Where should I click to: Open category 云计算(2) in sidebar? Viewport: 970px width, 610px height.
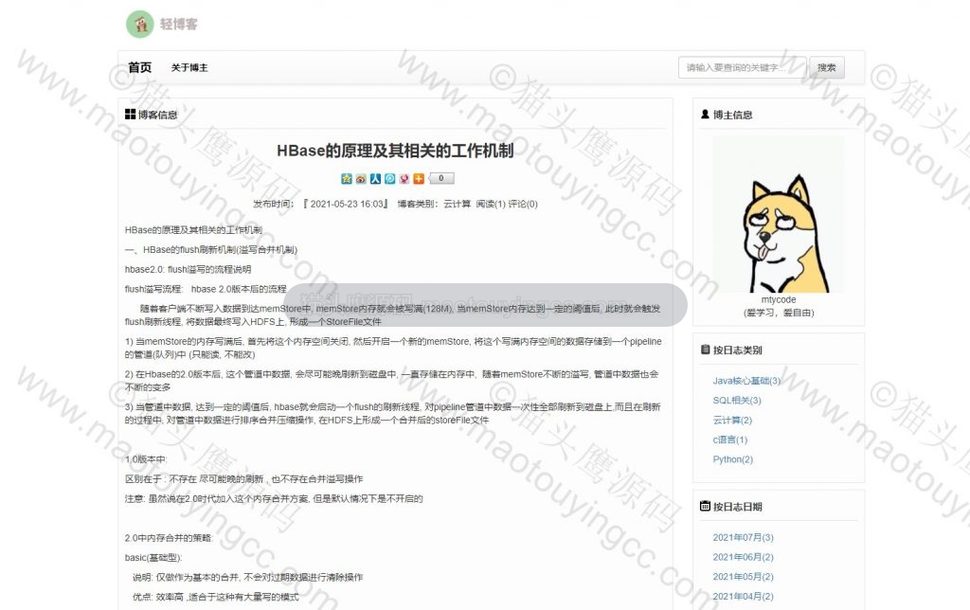point(732,420)
